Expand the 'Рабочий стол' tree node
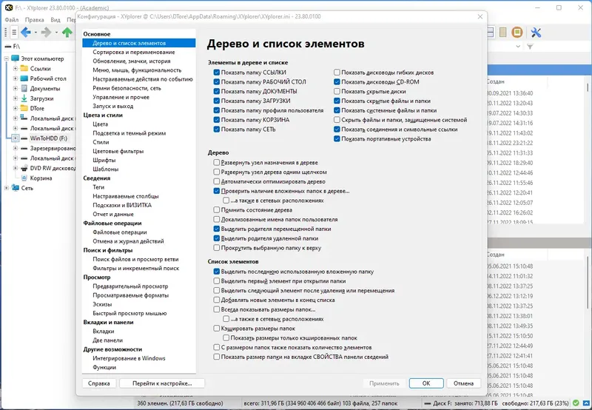 [x=15, y=78]
